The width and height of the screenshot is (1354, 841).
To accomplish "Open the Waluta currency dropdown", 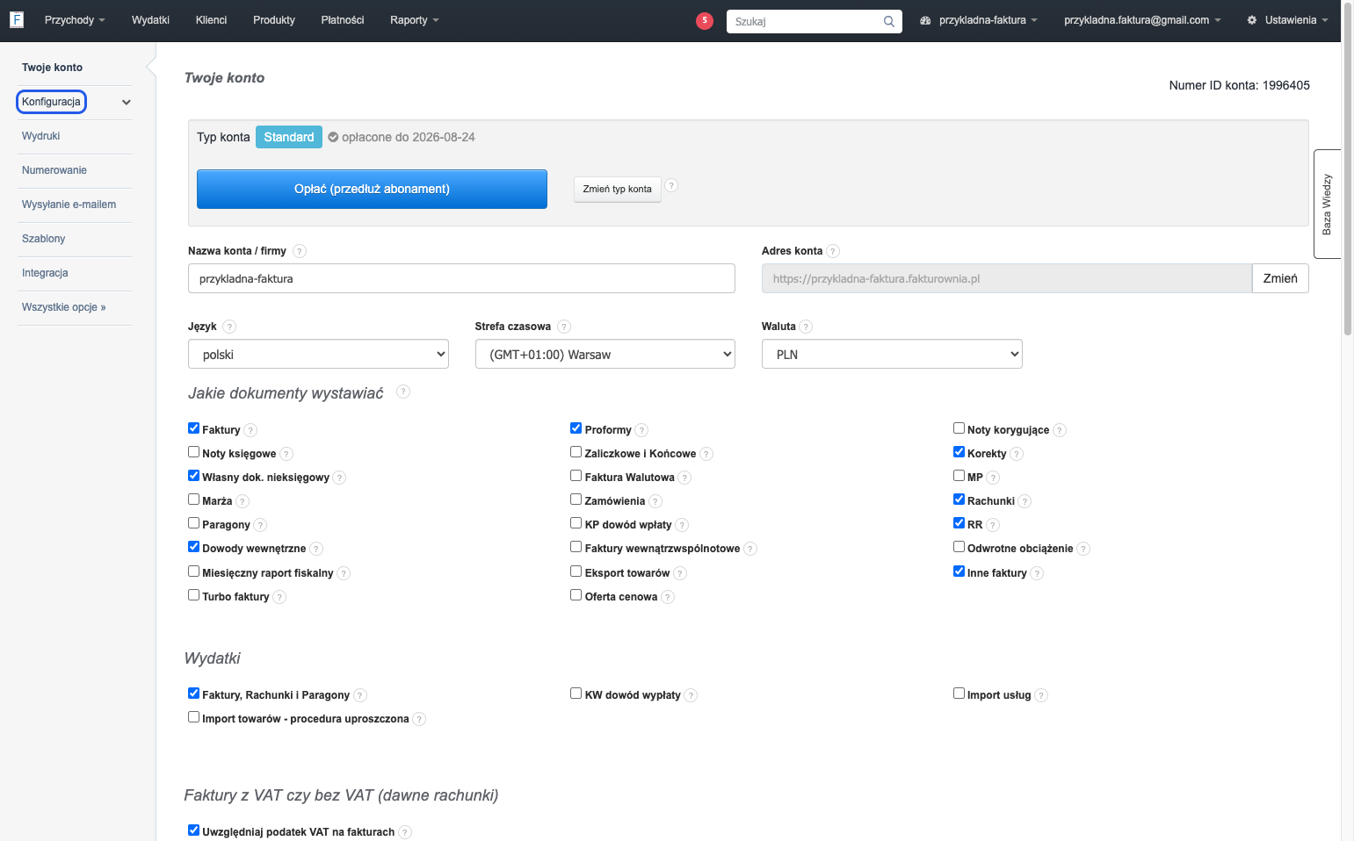I will 892,354.
